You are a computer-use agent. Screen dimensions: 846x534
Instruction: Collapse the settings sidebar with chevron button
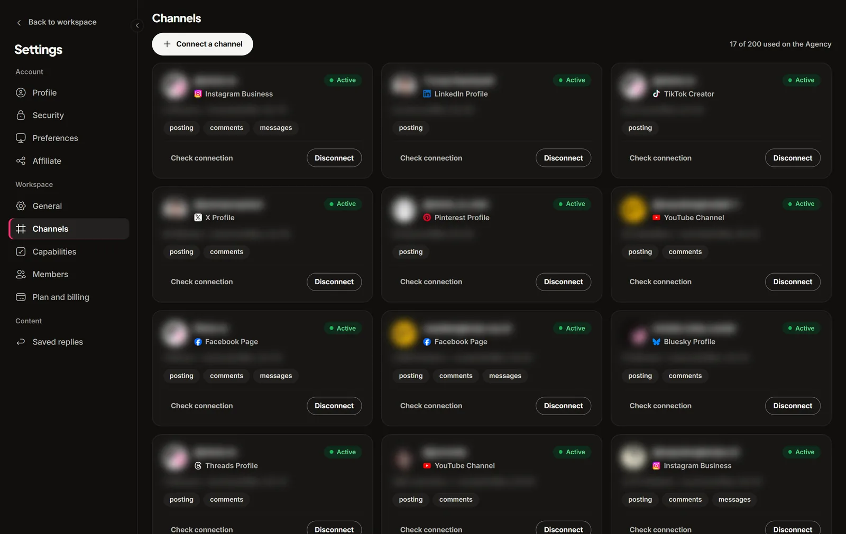point(137,25)
